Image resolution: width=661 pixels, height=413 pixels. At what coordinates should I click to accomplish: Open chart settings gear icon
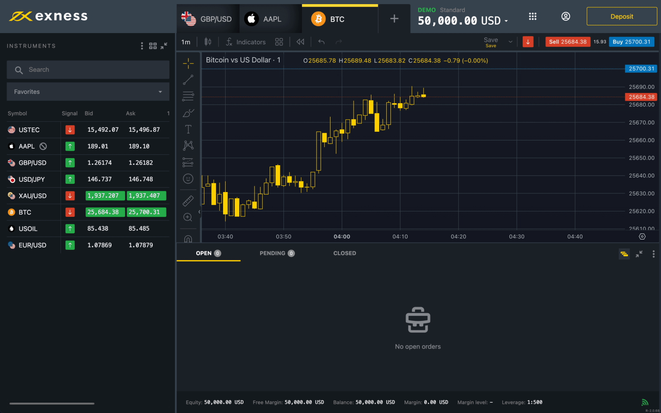(x=642, y=237)
